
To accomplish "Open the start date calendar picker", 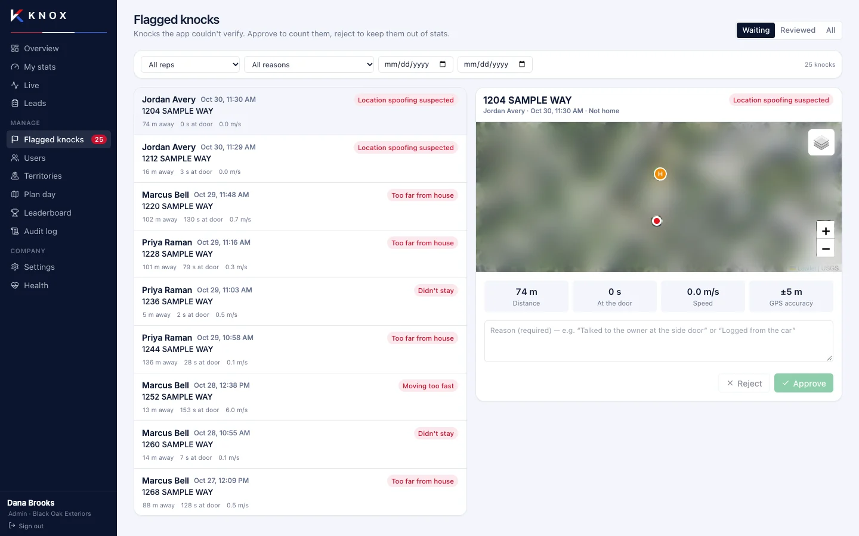I will (443, 64).
